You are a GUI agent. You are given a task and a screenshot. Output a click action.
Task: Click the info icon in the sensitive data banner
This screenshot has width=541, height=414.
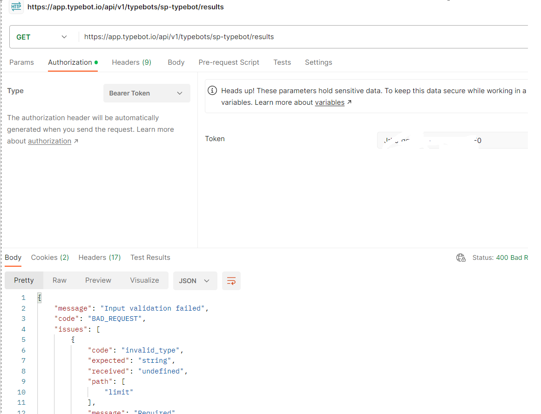click(x=212, y=90)
